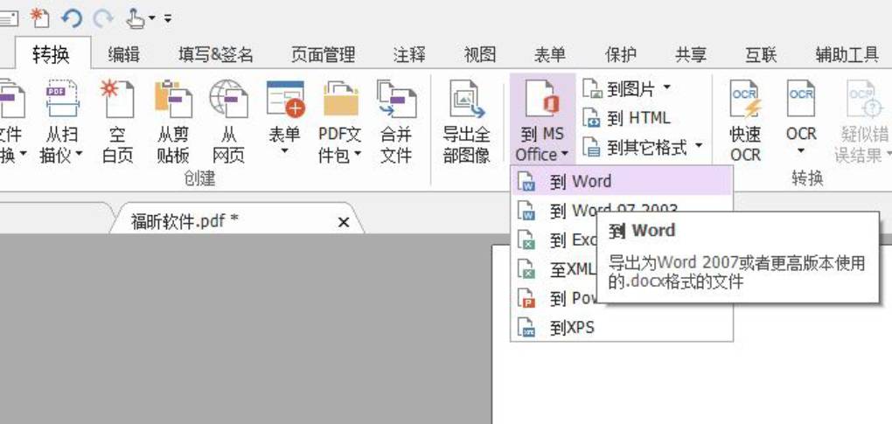Switch to the 表单 ribbon tab
The height and width of the screenshot is (424, 892).
(550, 54)
